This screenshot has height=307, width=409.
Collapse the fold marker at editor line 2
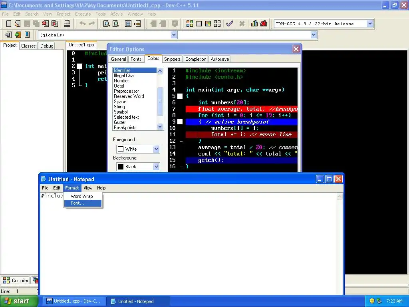pos(79,66)
